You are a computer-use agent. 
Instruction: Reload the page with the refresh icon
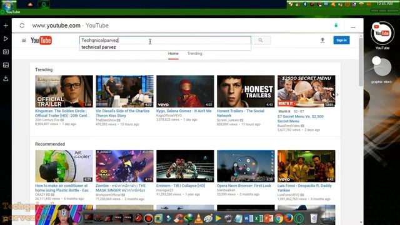click(22, 26)
